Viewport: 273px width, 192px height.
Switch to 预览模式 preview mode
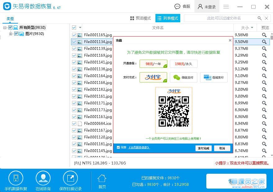(x=140, y=18)
